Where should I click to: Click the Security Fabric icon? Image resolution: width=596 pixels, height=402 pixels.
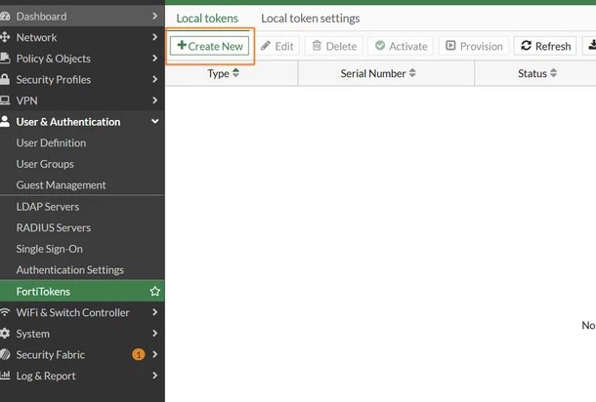coord(5,354)
